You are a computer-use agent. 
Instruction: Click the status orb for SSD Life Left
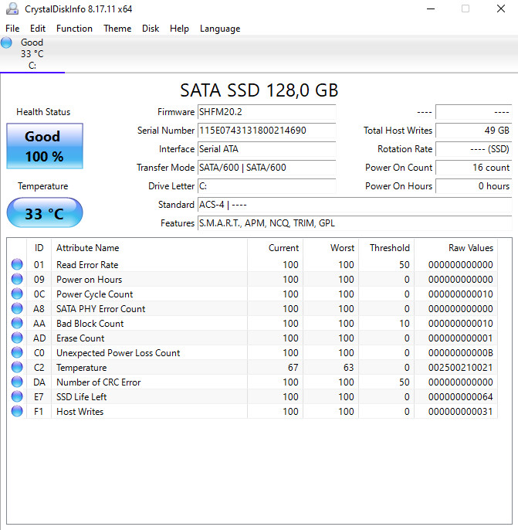click(17, 397)
